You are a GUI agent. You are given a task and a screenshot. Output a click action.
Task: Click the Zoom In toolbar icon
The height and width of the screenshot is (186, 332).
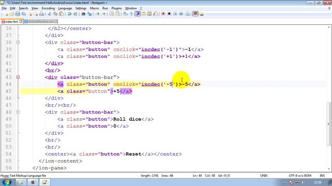click(98, 14)
